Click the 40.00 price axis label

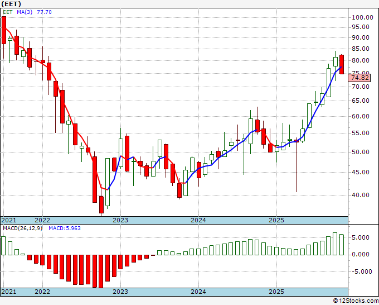click(361, 195)
